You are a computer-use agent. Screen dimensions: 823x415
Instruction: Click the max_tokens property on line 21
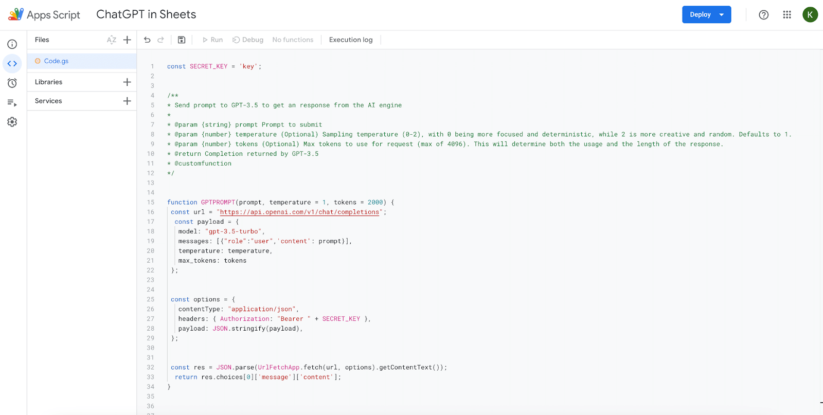point(198,261)
